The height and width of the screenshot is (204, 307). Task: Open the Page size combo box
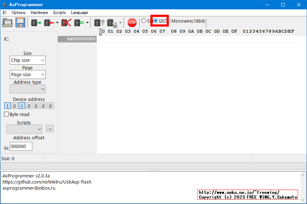pos(28,75)
